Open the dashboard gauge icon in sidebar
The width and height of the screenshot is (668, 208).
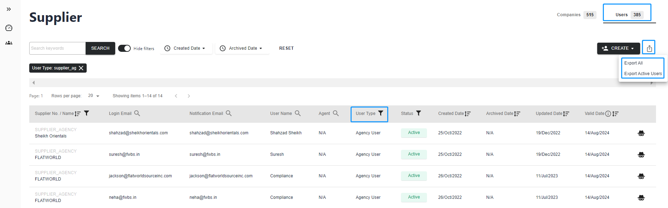click(9, 28)
